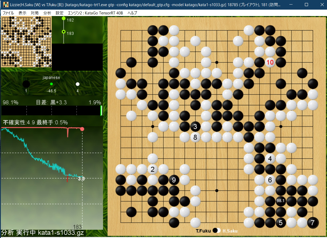Click the move 182 node in variation tree
This screenshot has height=238, width=327.
pos(64,18)
